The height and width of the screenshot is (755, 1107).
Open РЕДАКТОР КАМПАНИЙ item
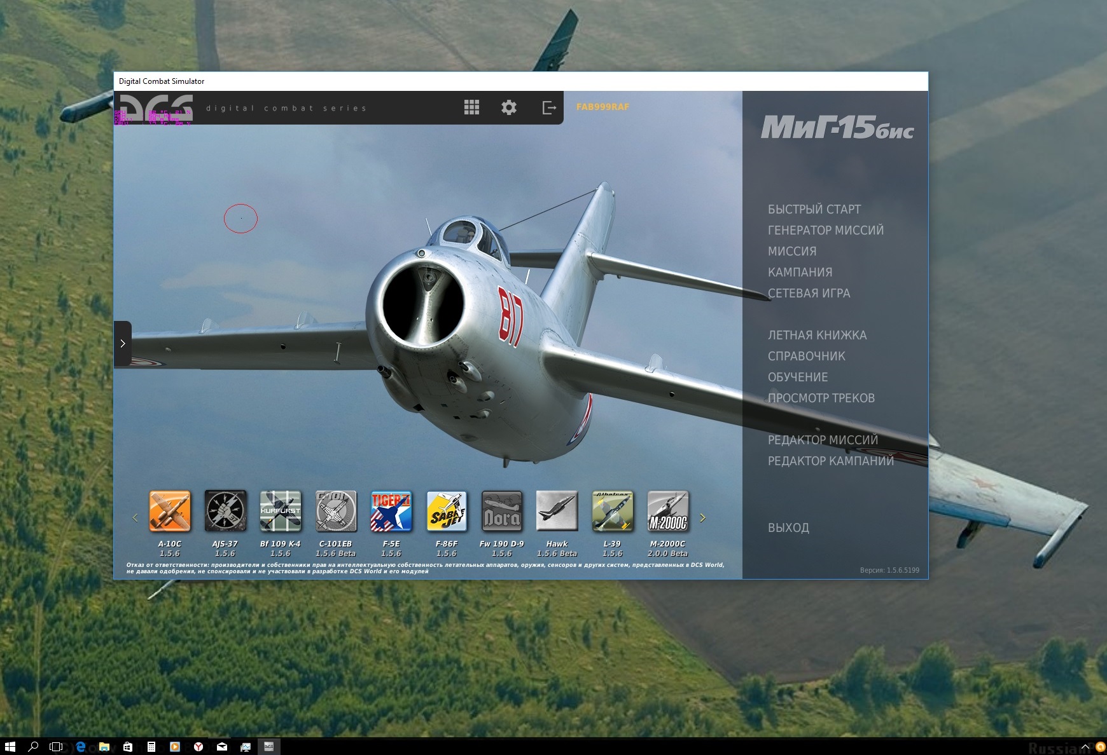pos(831,461)
